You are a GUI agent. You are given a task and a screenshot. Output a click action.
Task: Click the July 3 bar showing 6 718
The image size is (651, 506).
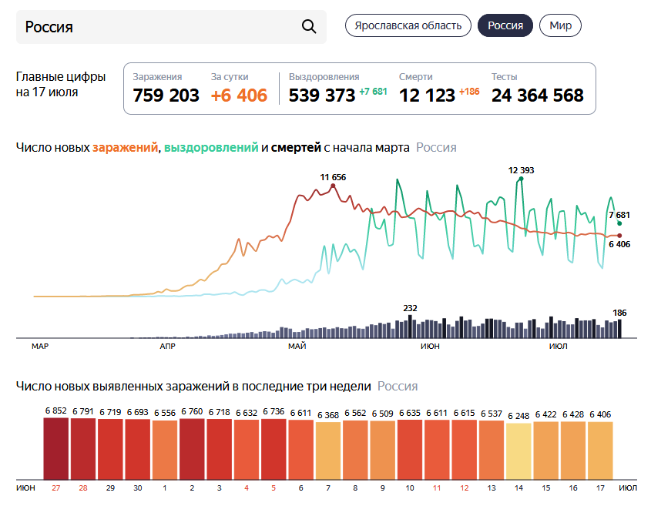pyautogui.click(x=220, y=450)
